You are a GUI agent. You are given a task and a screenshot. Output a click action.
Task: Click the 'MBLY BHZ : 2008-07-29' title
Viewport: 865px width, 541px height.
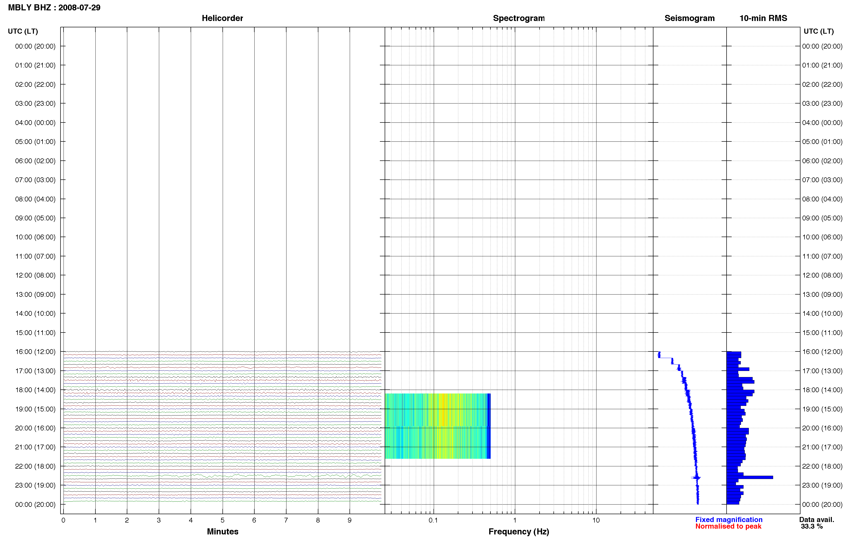pos(54,8)
